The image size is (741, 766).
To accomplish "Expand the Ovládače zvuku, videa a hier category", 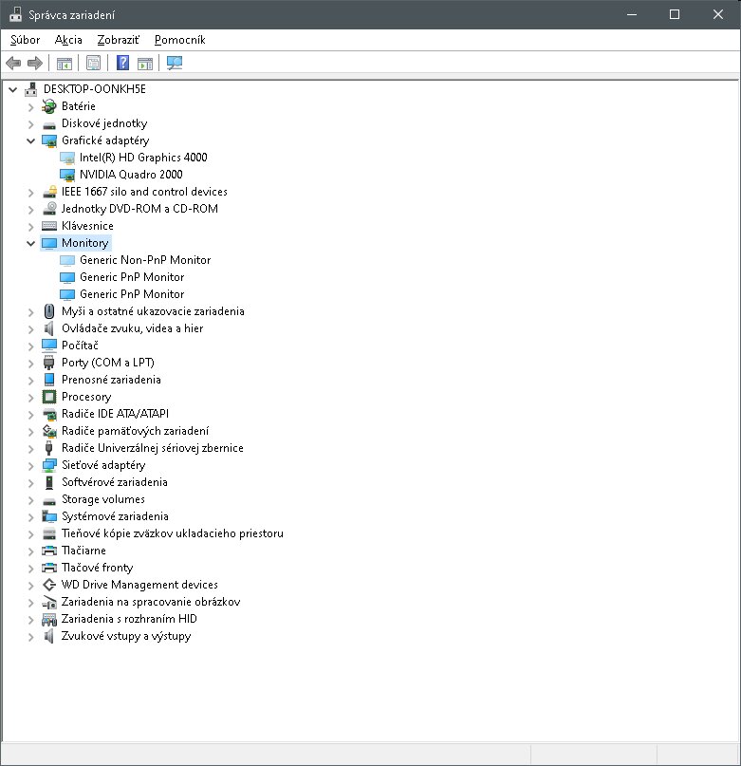I will point(30,329).
